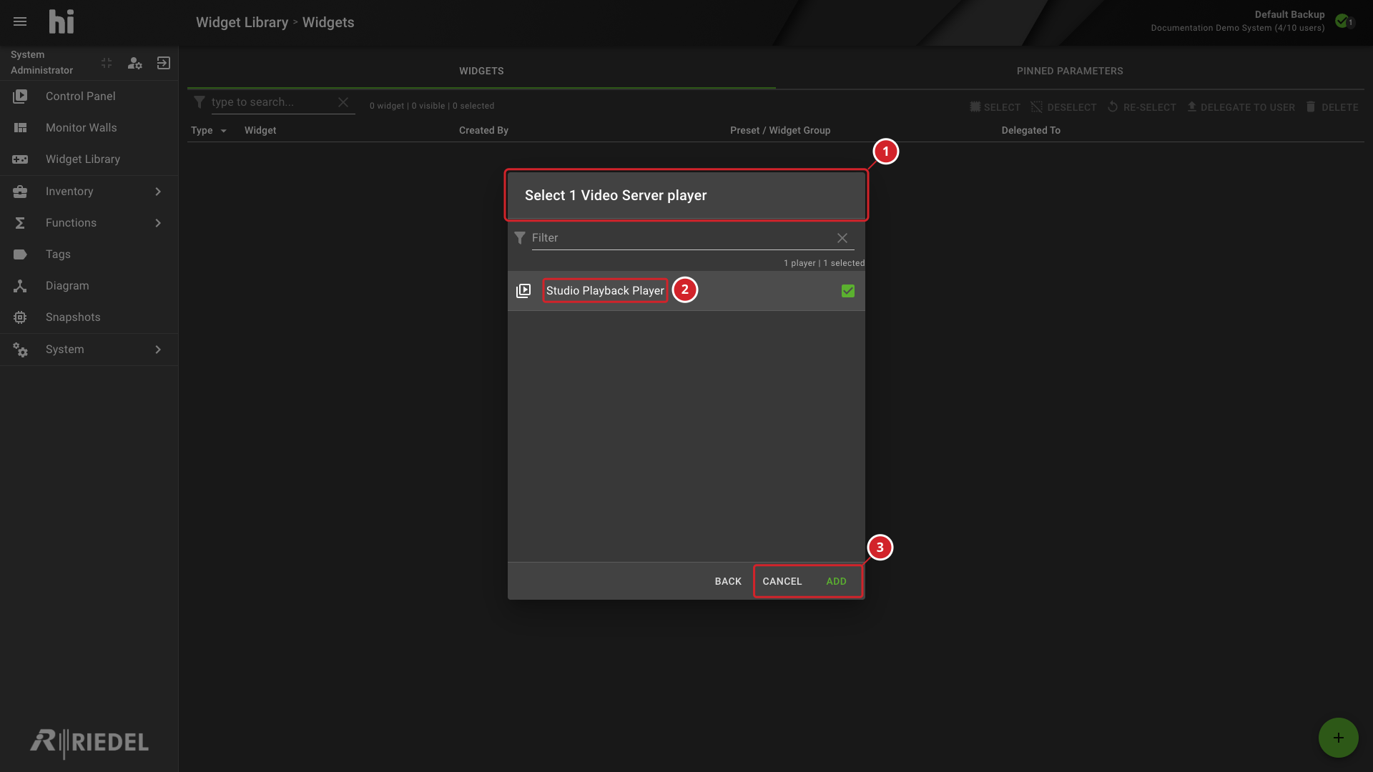Click Cancel in the dialog
Screen dimensions: 1373x772
point(782,581)
